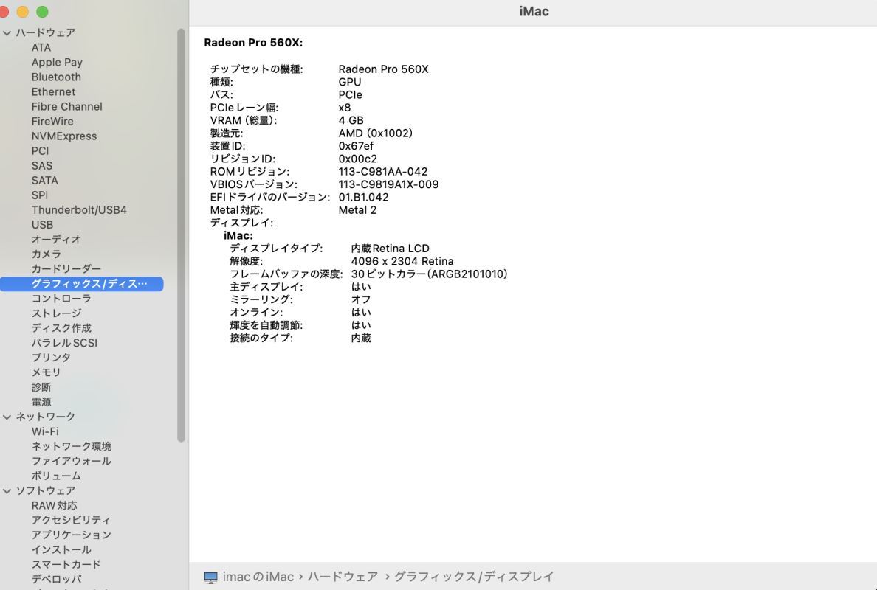
Task: Click imac の iMac in path bar
Action: [x=258, y=577]
